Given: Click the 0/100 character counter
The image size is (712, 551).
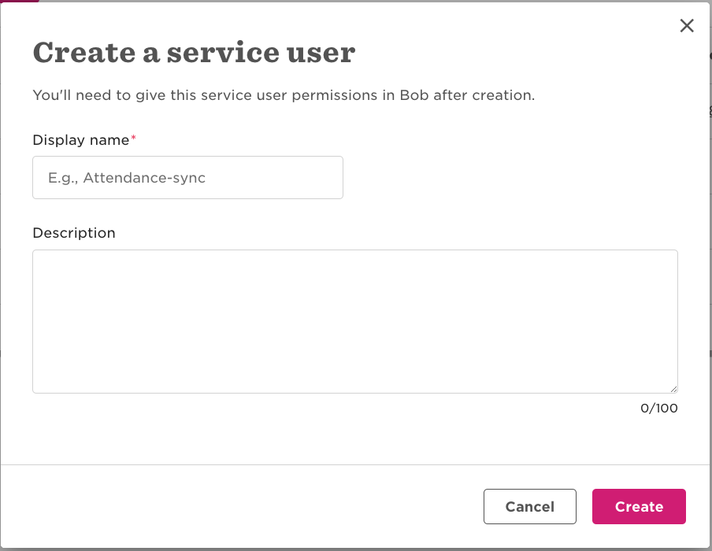Looking at the screenshot, I should (659, 408).
